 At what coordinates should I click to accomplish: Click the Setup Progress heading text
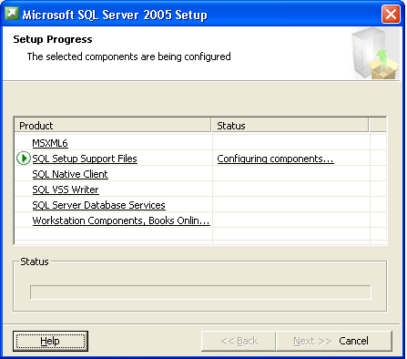tap(53, 39)
